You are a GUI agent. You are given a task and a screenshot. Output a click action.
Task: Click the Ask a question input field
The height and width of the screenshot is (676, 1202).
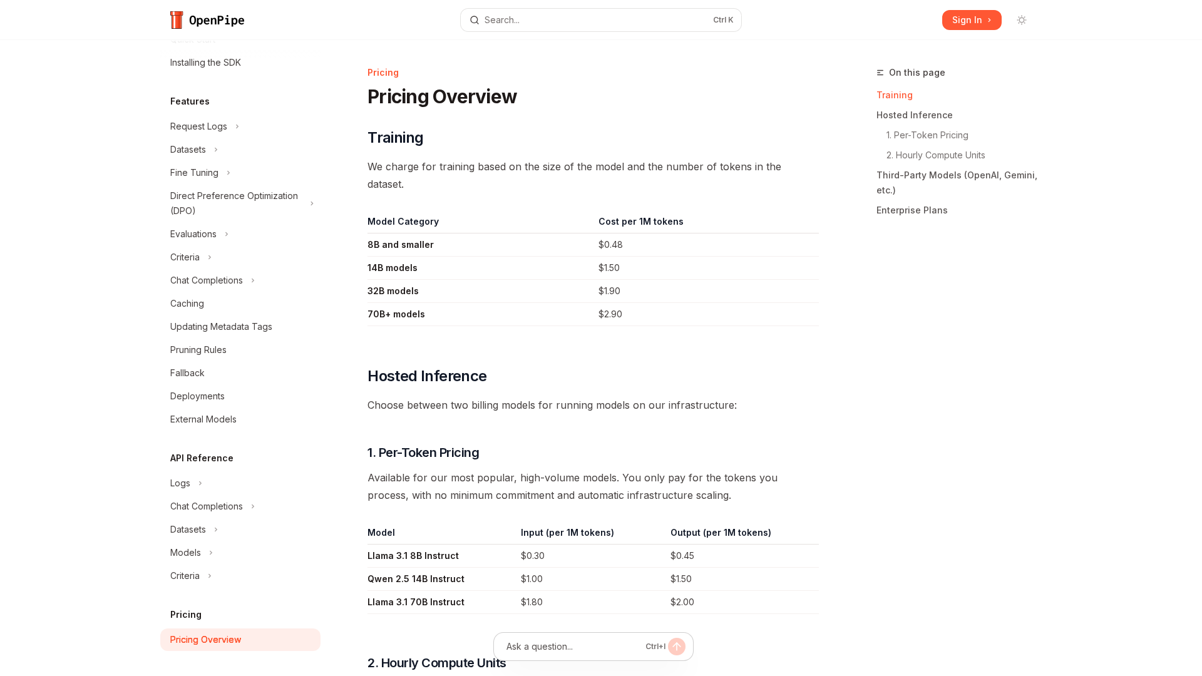(x=570, y=647)
